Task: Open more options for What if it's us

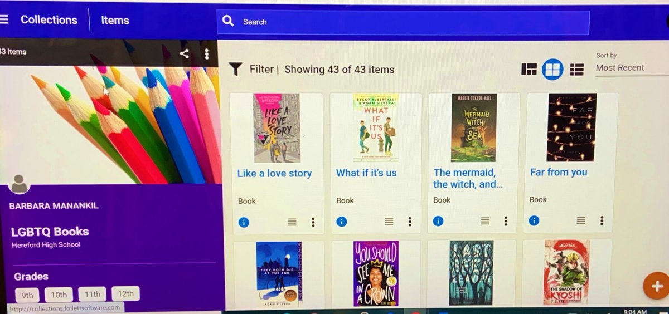Action: pos(410,222)
